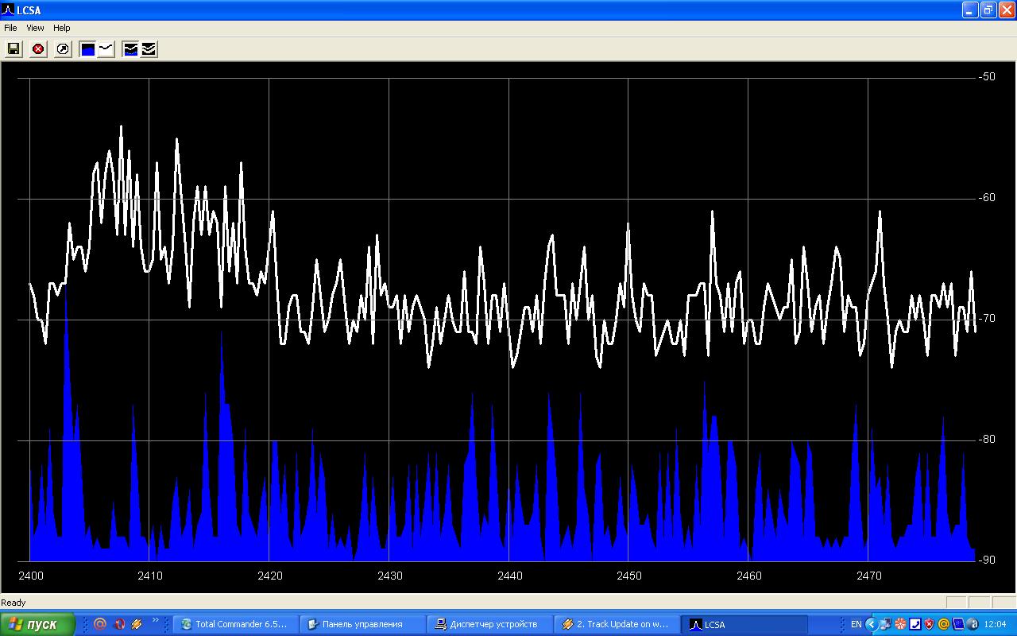Click the 2440 frequency axis label
The height and width of the screenshot is (636, 1017).
point(510,576)
